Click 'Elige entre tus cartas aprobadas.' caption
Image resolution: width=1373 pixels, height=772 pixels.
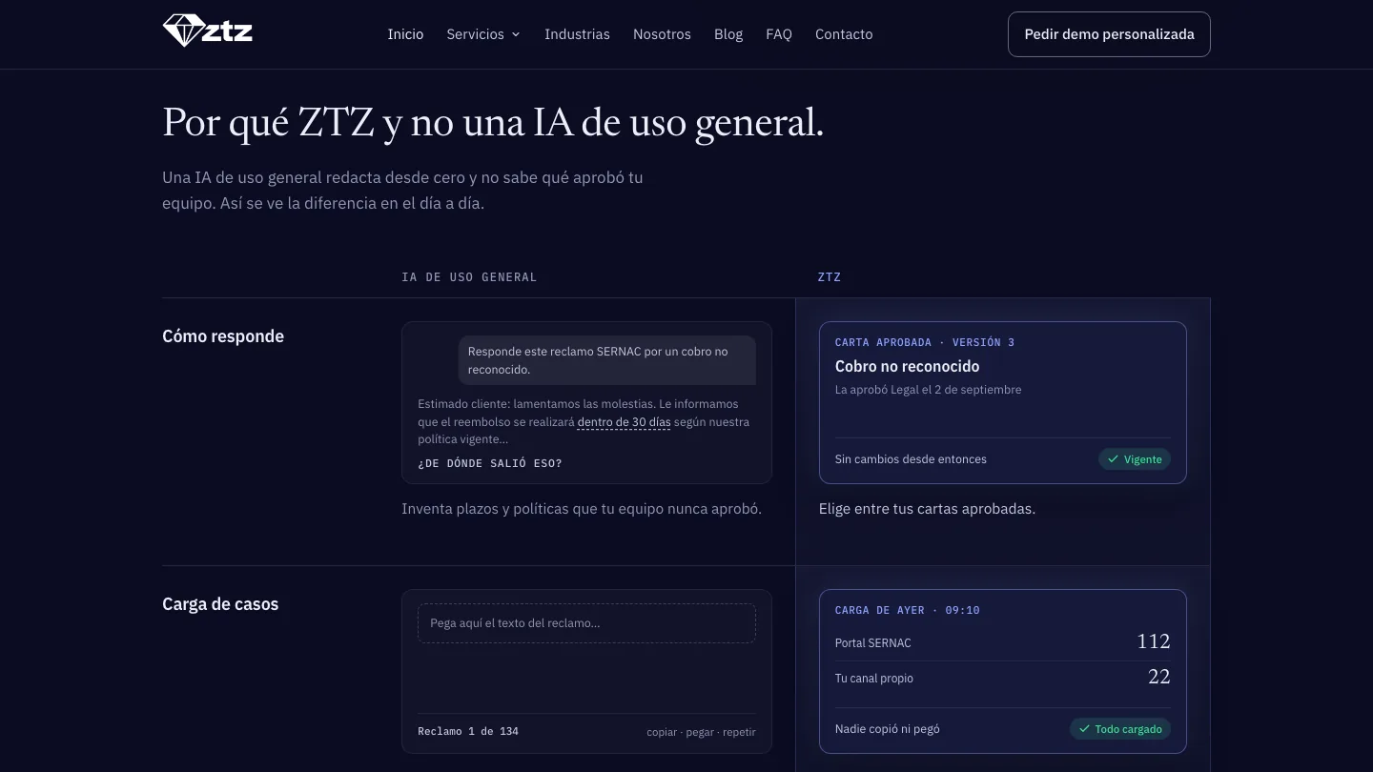[x=927, y=509]
